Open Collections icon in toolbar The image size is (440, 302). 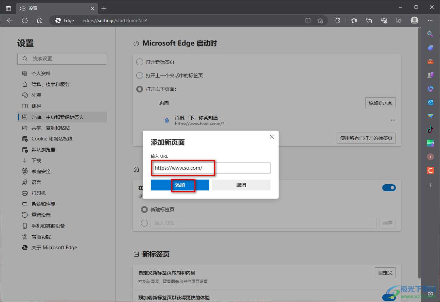[x=369, y=20]
